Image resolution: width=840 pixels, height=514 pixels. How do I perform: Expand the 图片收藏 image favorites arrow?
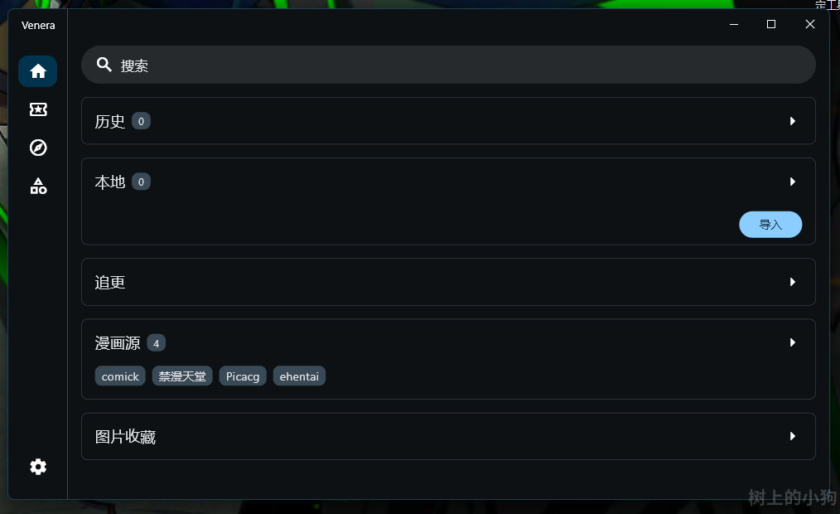pyautogui.click(x=792, y=436)
